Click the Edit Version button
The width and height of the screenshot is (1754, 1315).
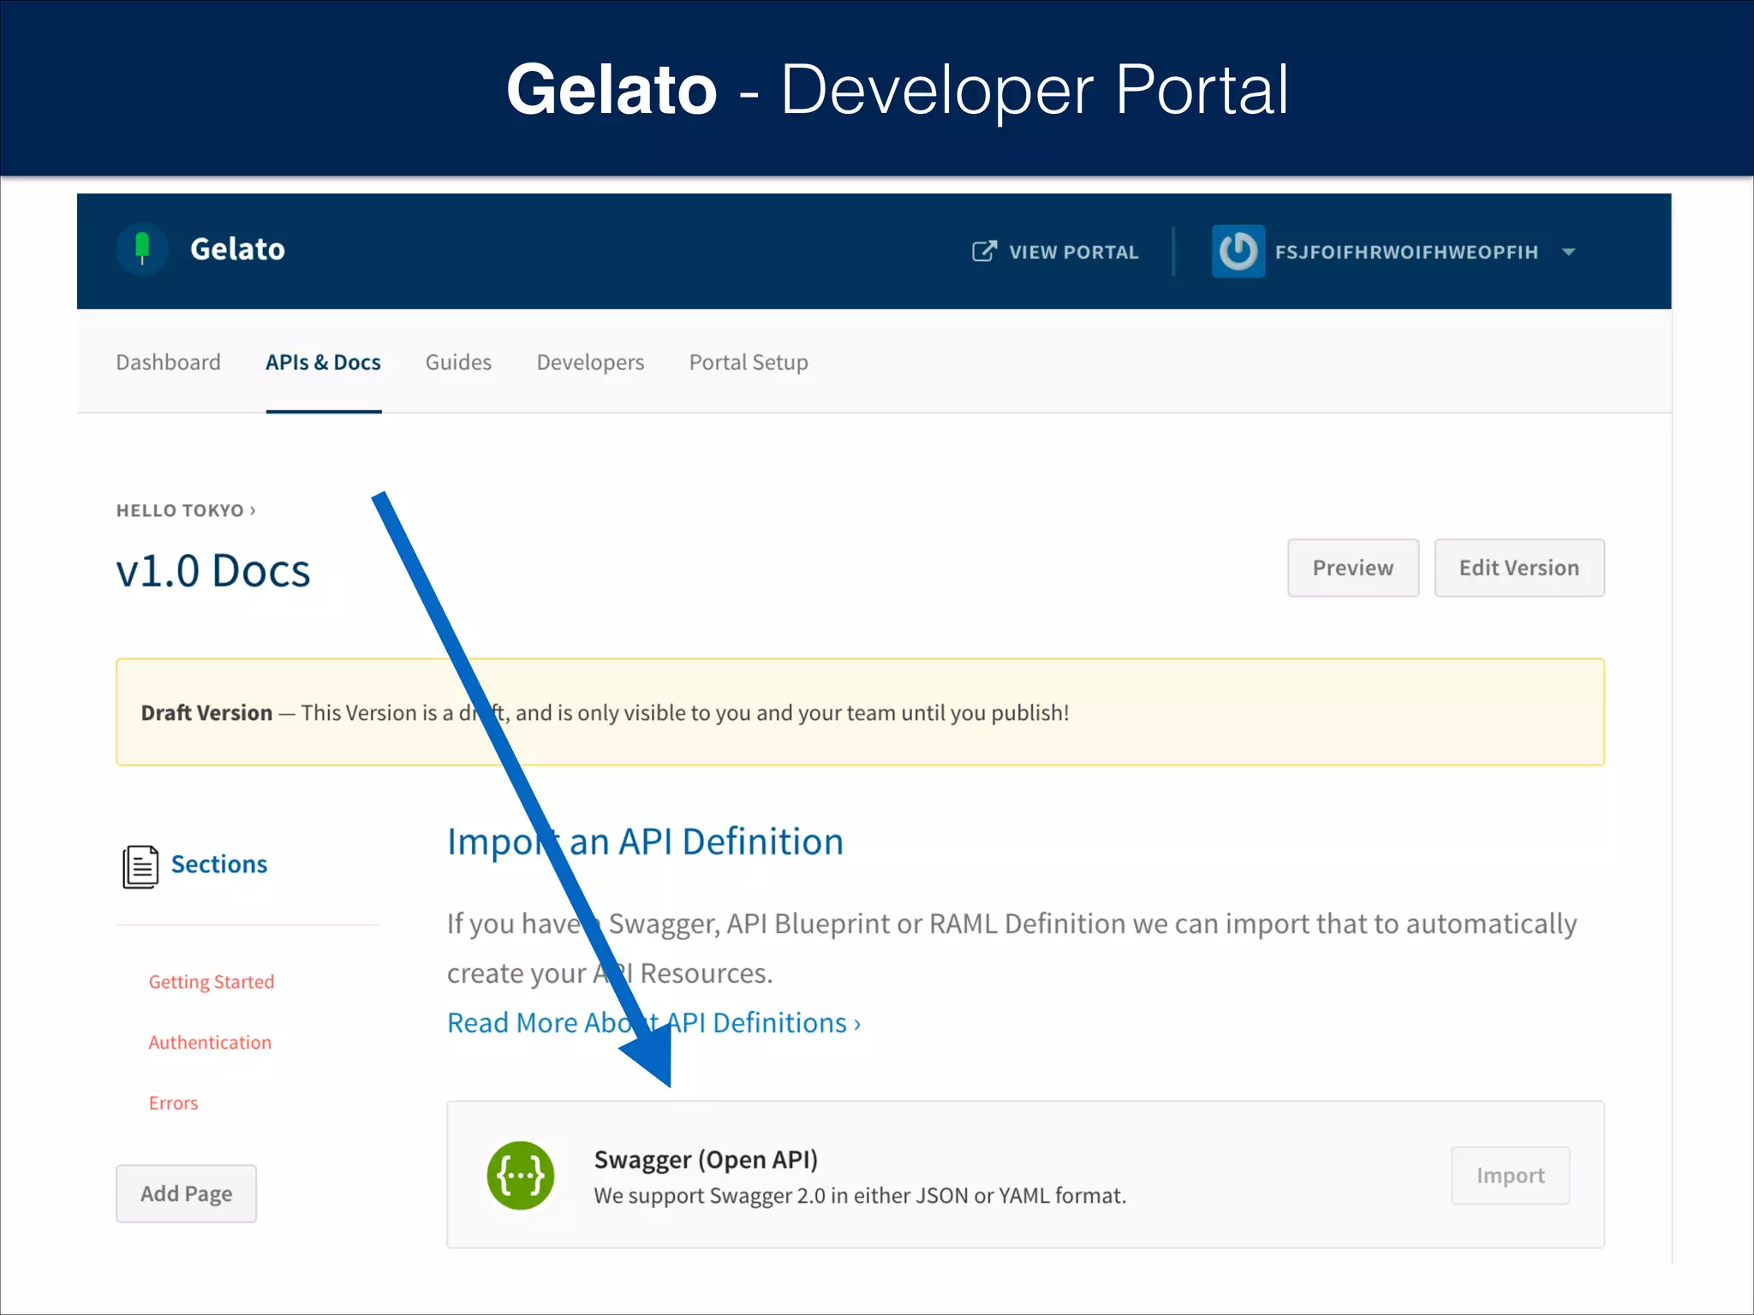[x=1518, y=568]
